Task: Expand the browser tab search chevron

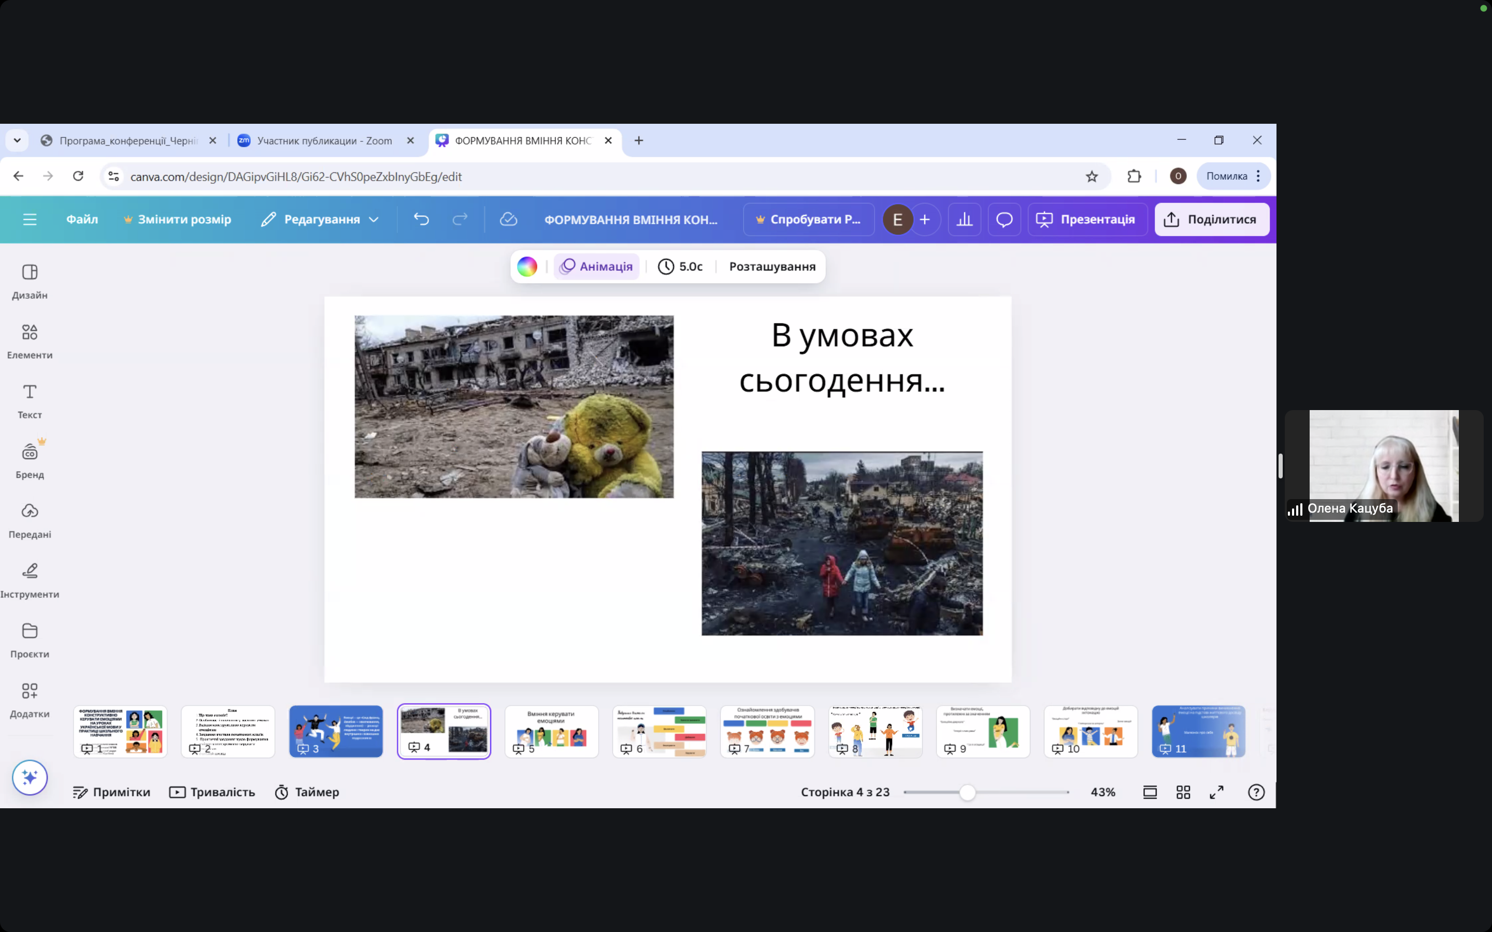Action: (x=17, y=140)
